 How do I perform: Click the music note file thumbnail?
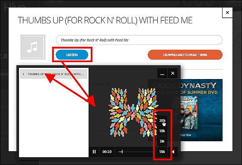tap(33, 47)
